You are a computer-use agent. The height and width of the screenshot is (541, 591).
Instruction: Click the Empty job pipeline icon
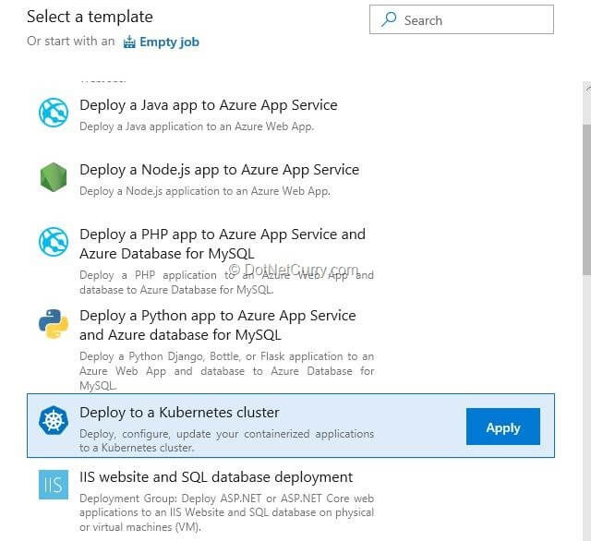tap(129, 42)
